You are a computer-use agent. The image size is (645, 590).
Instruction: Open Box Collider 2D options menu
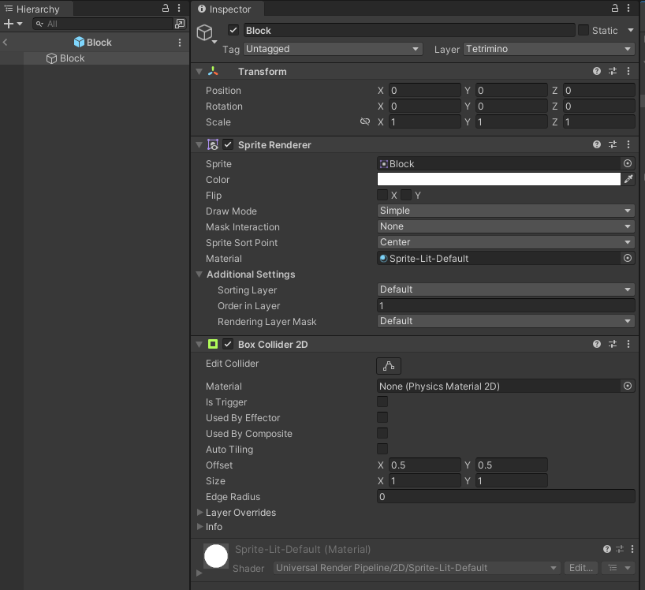click(628, 344)
